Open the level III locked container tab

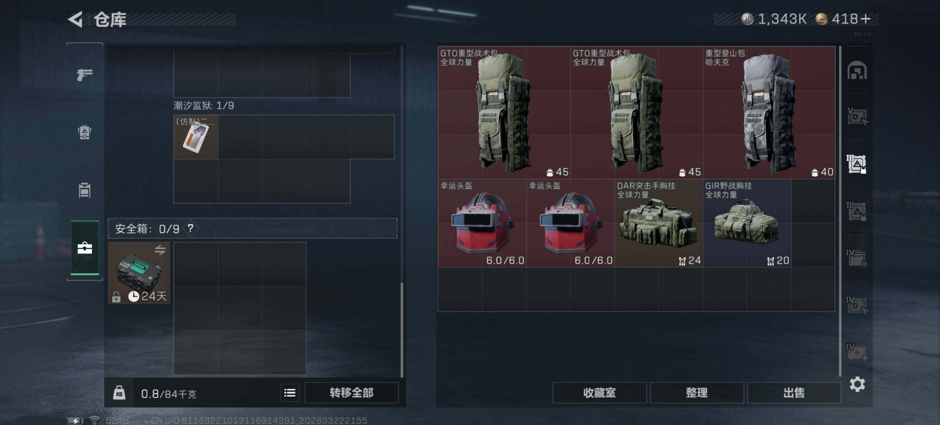(x=856, y=164)
